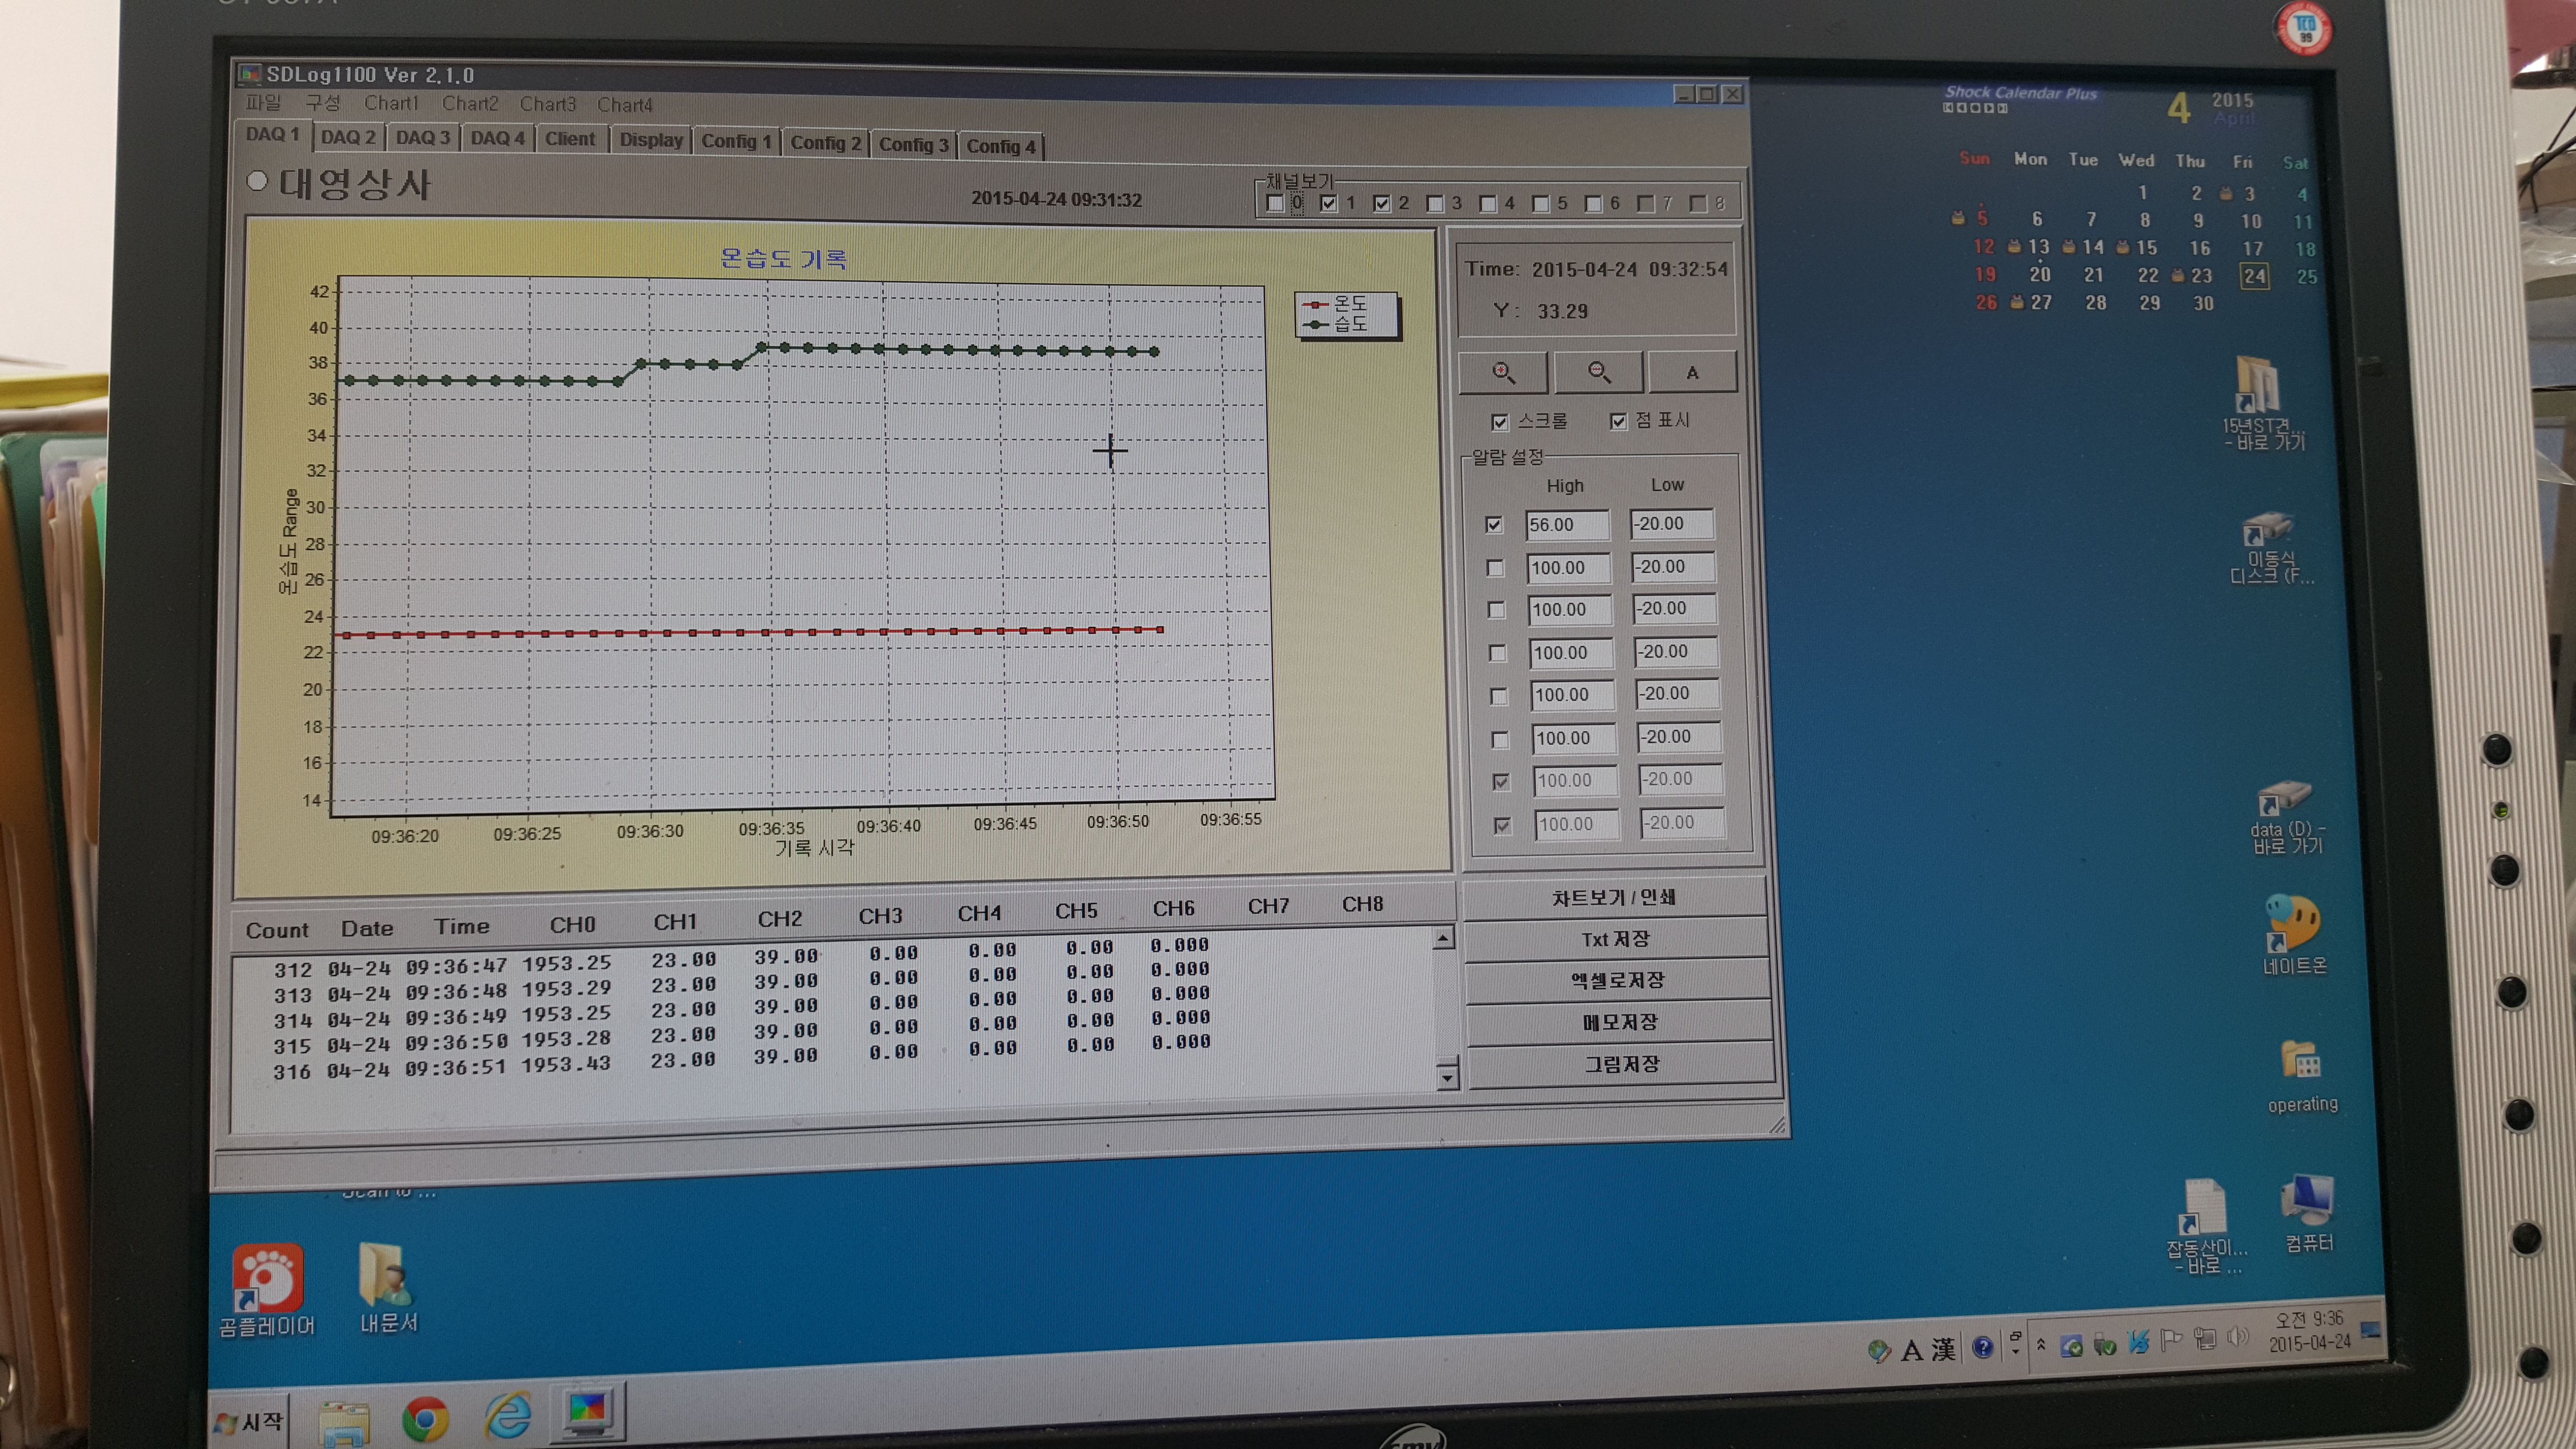Viewport: 2576px width, 1449px height.
Task: Switch to the Client tab
Action: click(570, 139)
